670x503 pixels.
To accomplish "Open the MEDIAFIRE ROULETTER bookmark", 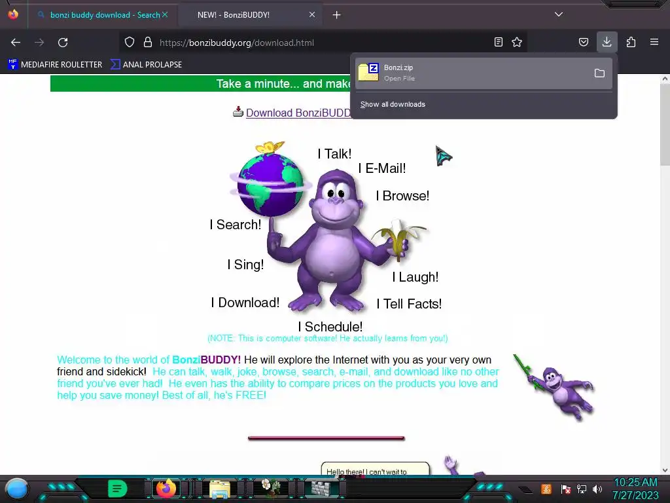I will 55,65.
